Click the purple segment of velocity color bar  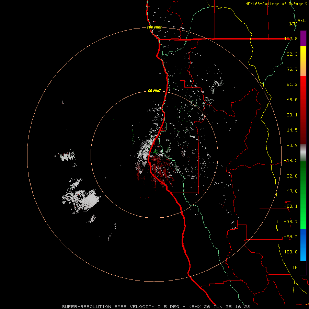click(x=303, y=38)
